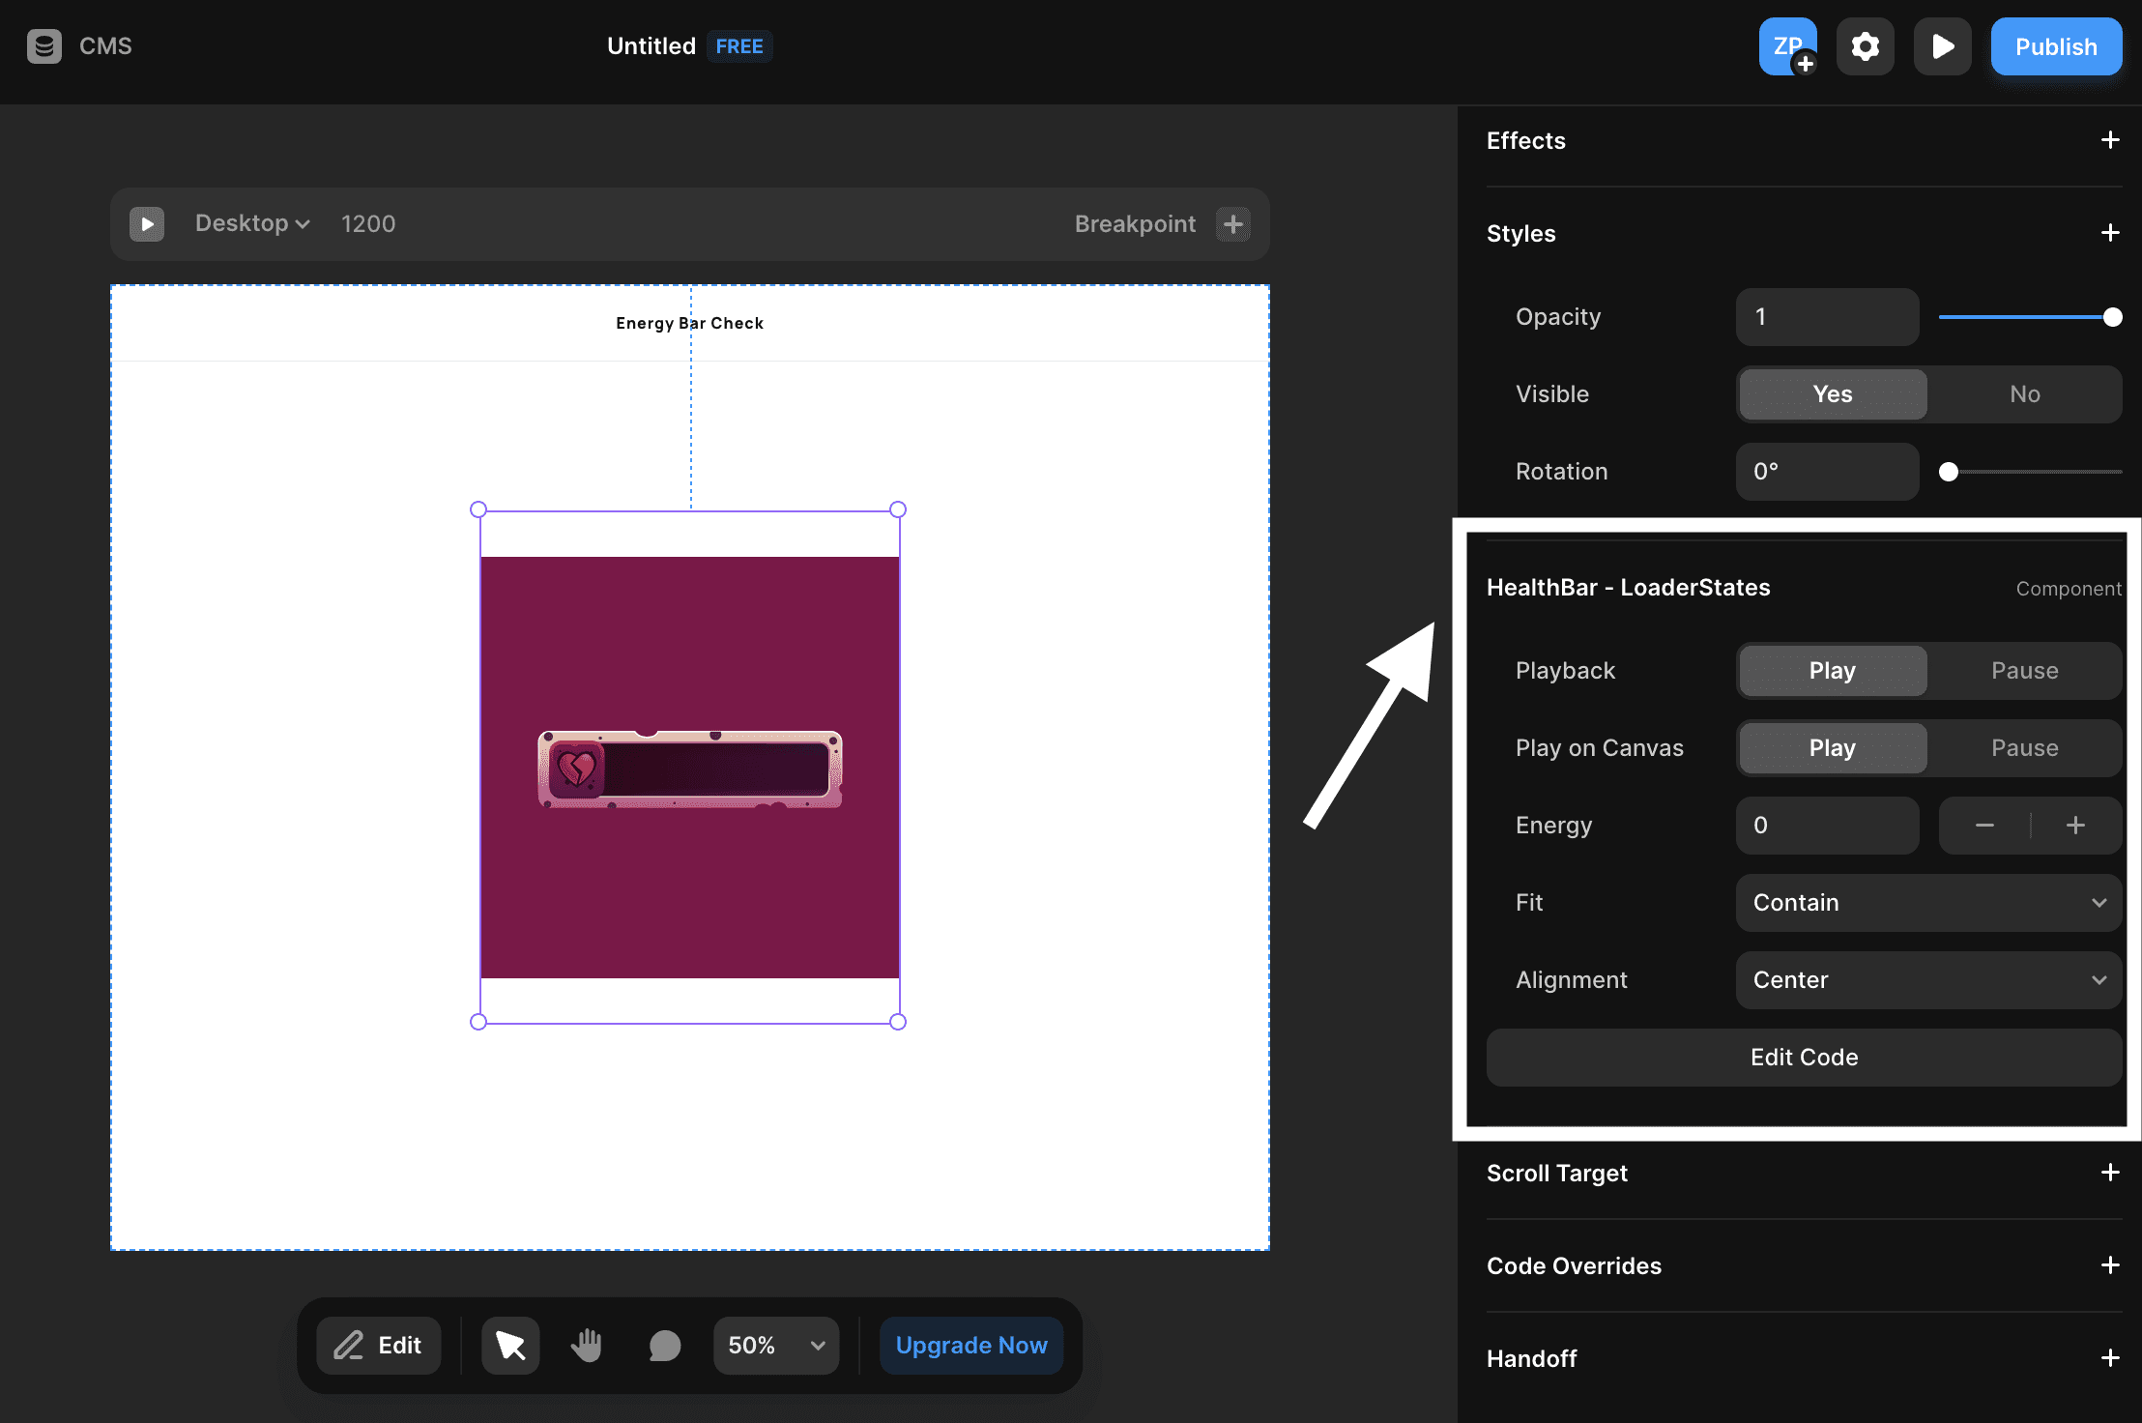
Task: Open the Fit Contain dropdown
Action: tap(1928, 902)
